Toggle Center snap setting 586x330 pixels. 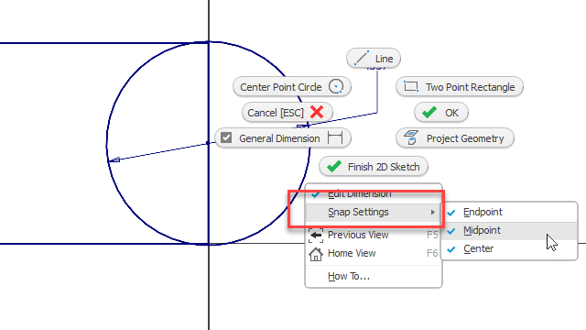pos(509,248)
